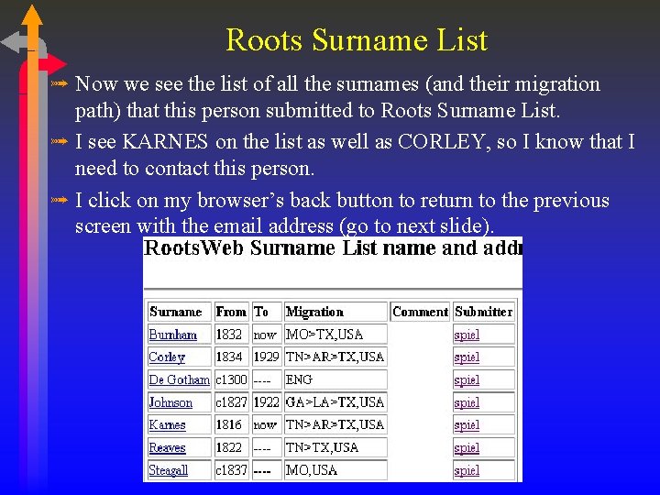
Task: Click the Roots Surname List slide title
Action: [x=357, y=40]
